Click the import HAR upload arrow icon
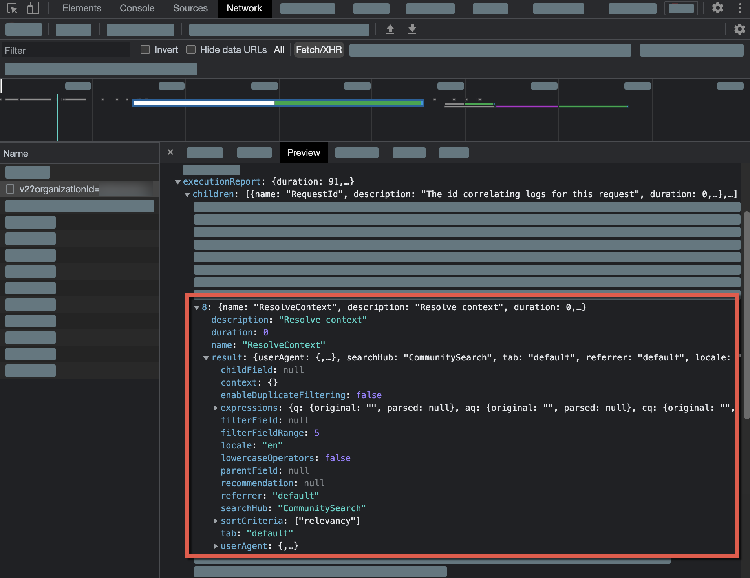 point(390,29)
